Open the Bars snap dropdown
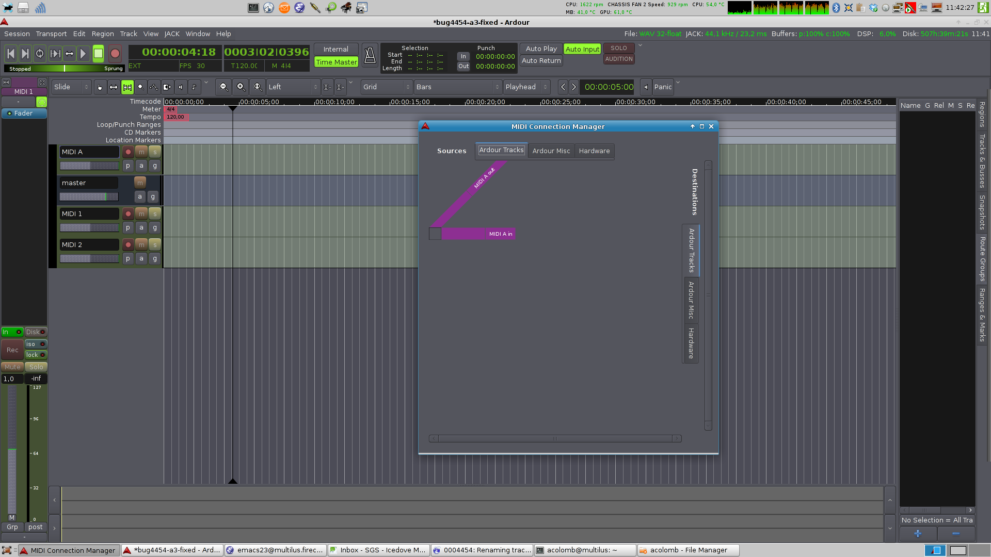Screen dimensions: 991x557 click(457, 87)
